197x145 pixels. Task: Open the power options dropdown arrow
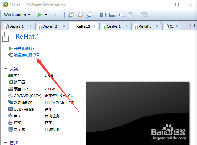coord(46,15)
